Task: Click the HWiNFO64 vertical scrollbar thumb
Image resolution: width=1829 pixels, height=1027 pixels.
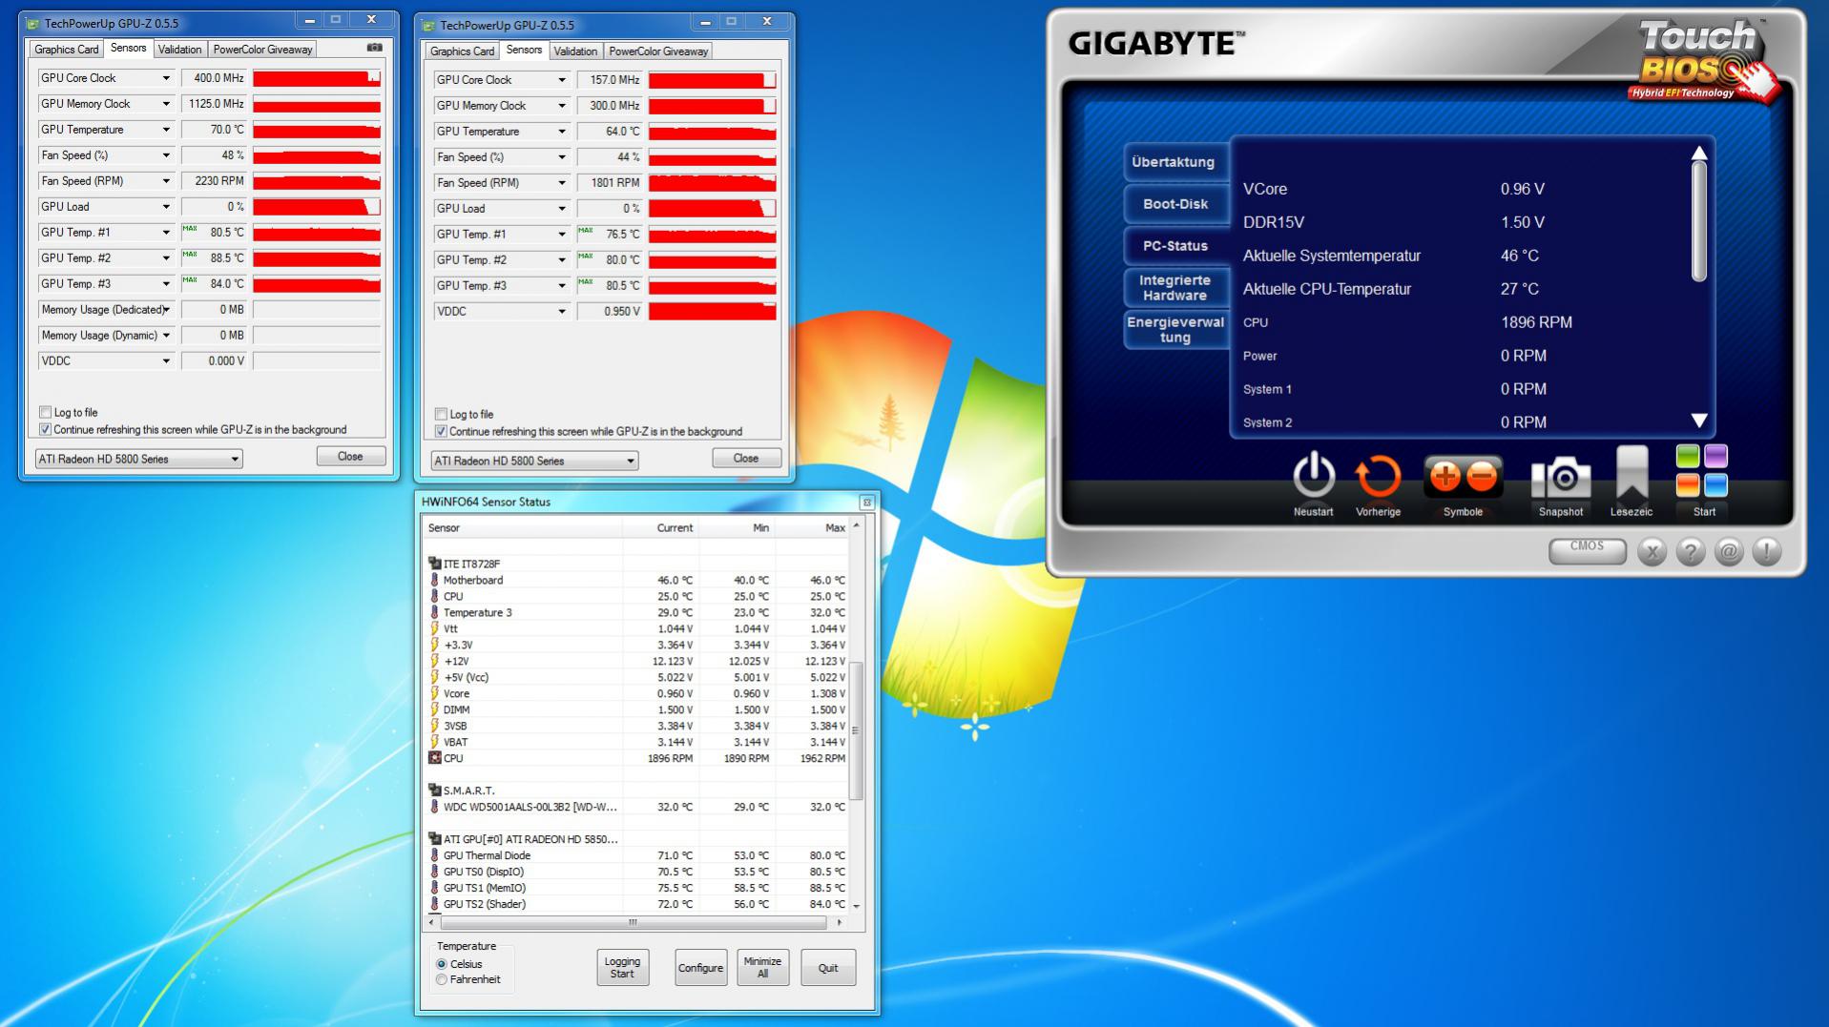Action: [856, 730]
